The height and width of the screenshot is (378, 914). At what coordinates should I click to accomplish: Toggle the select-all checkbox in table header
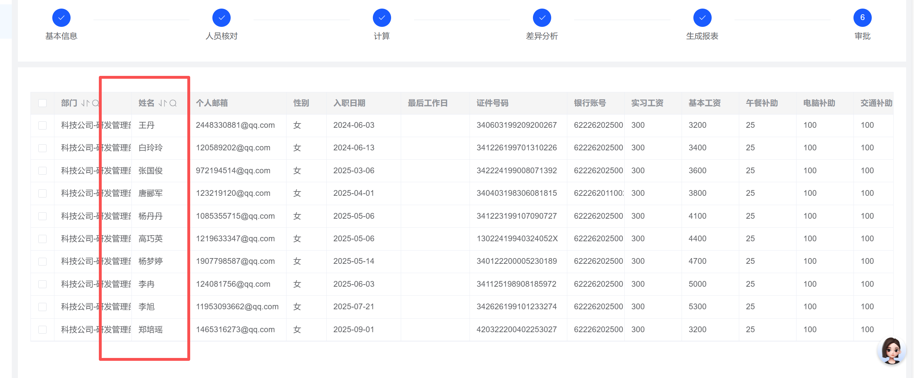[x=43, y=103]
